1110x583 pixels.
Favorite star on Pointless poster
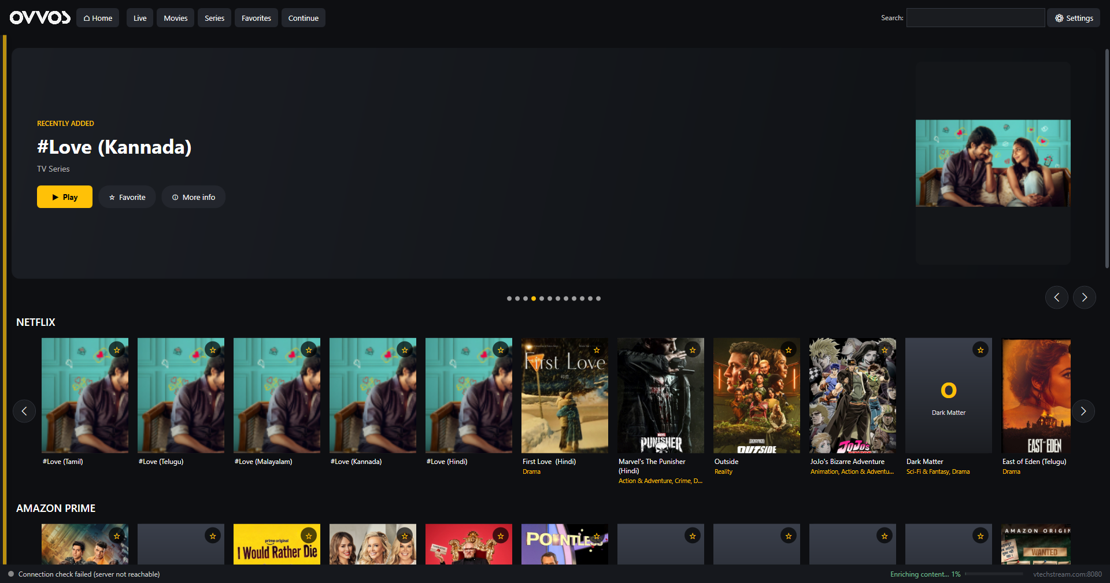(597, 536)
